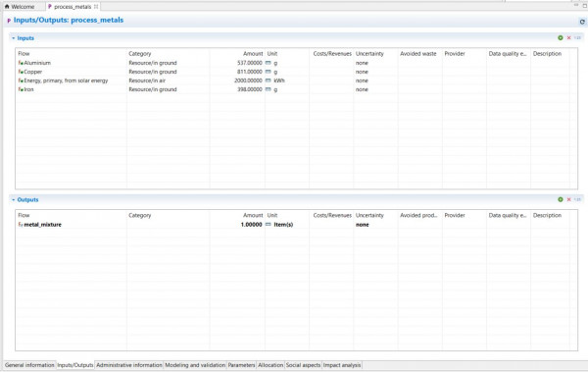Click the Inputs Costs/Revenues column header
This screenshot has height=372, width=588.
pyautogui.click(x=331, y=54)
